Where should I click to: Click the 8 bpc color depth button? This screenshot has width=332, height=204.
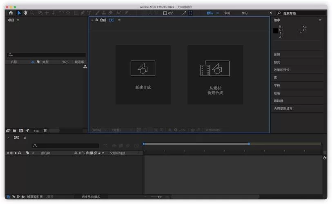[x=36, y=131]
